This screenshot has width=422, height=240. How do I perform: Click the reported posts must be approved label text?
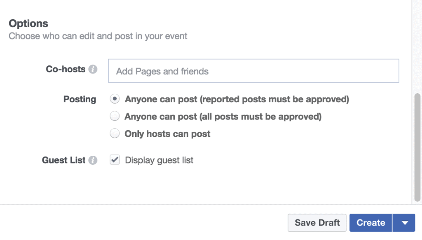pyautogui.click(x=237, y=99)
